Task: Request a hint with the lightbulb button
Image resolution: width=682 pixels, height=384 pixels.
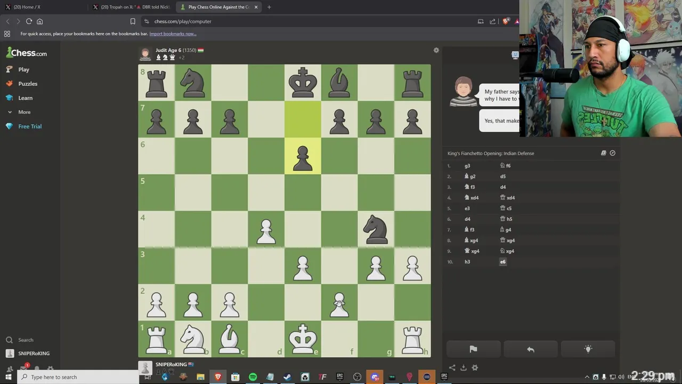Action: click(588, 349)
